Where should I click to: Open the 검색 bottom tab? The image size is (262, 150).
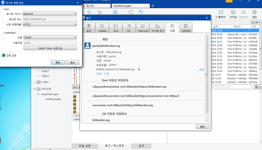(x=141, y=146)
